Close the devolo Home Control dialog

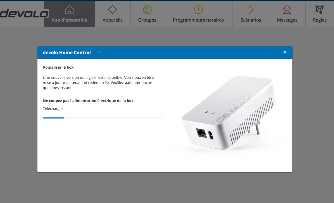285,52
